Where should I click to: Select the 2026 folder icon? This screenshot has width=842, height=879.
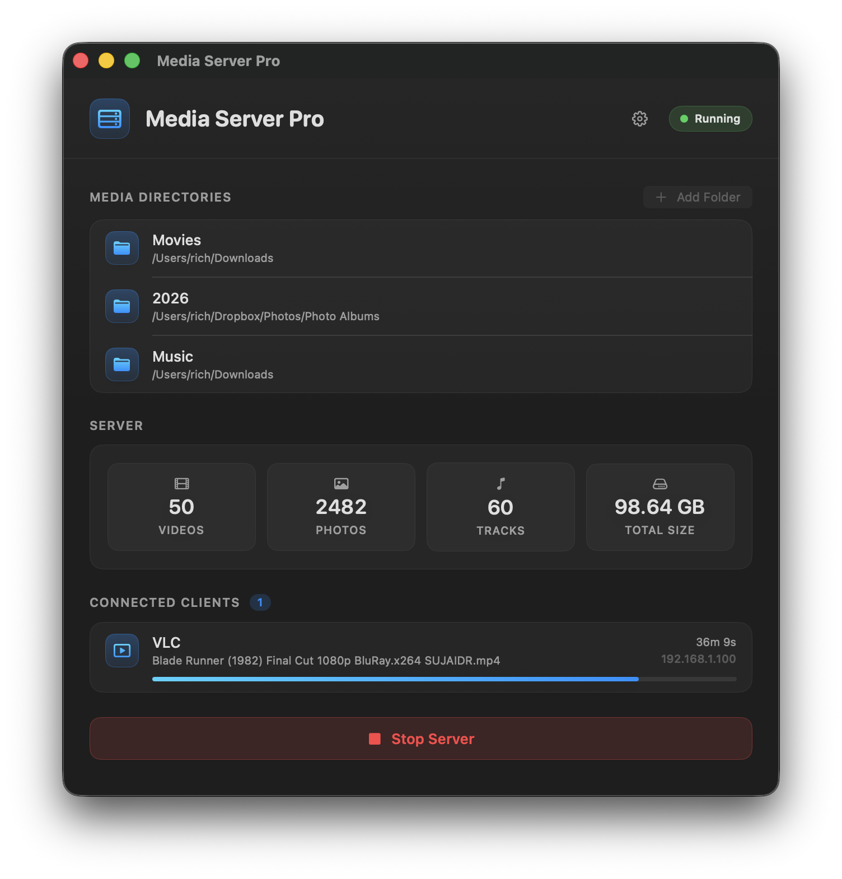coord(122,306)
